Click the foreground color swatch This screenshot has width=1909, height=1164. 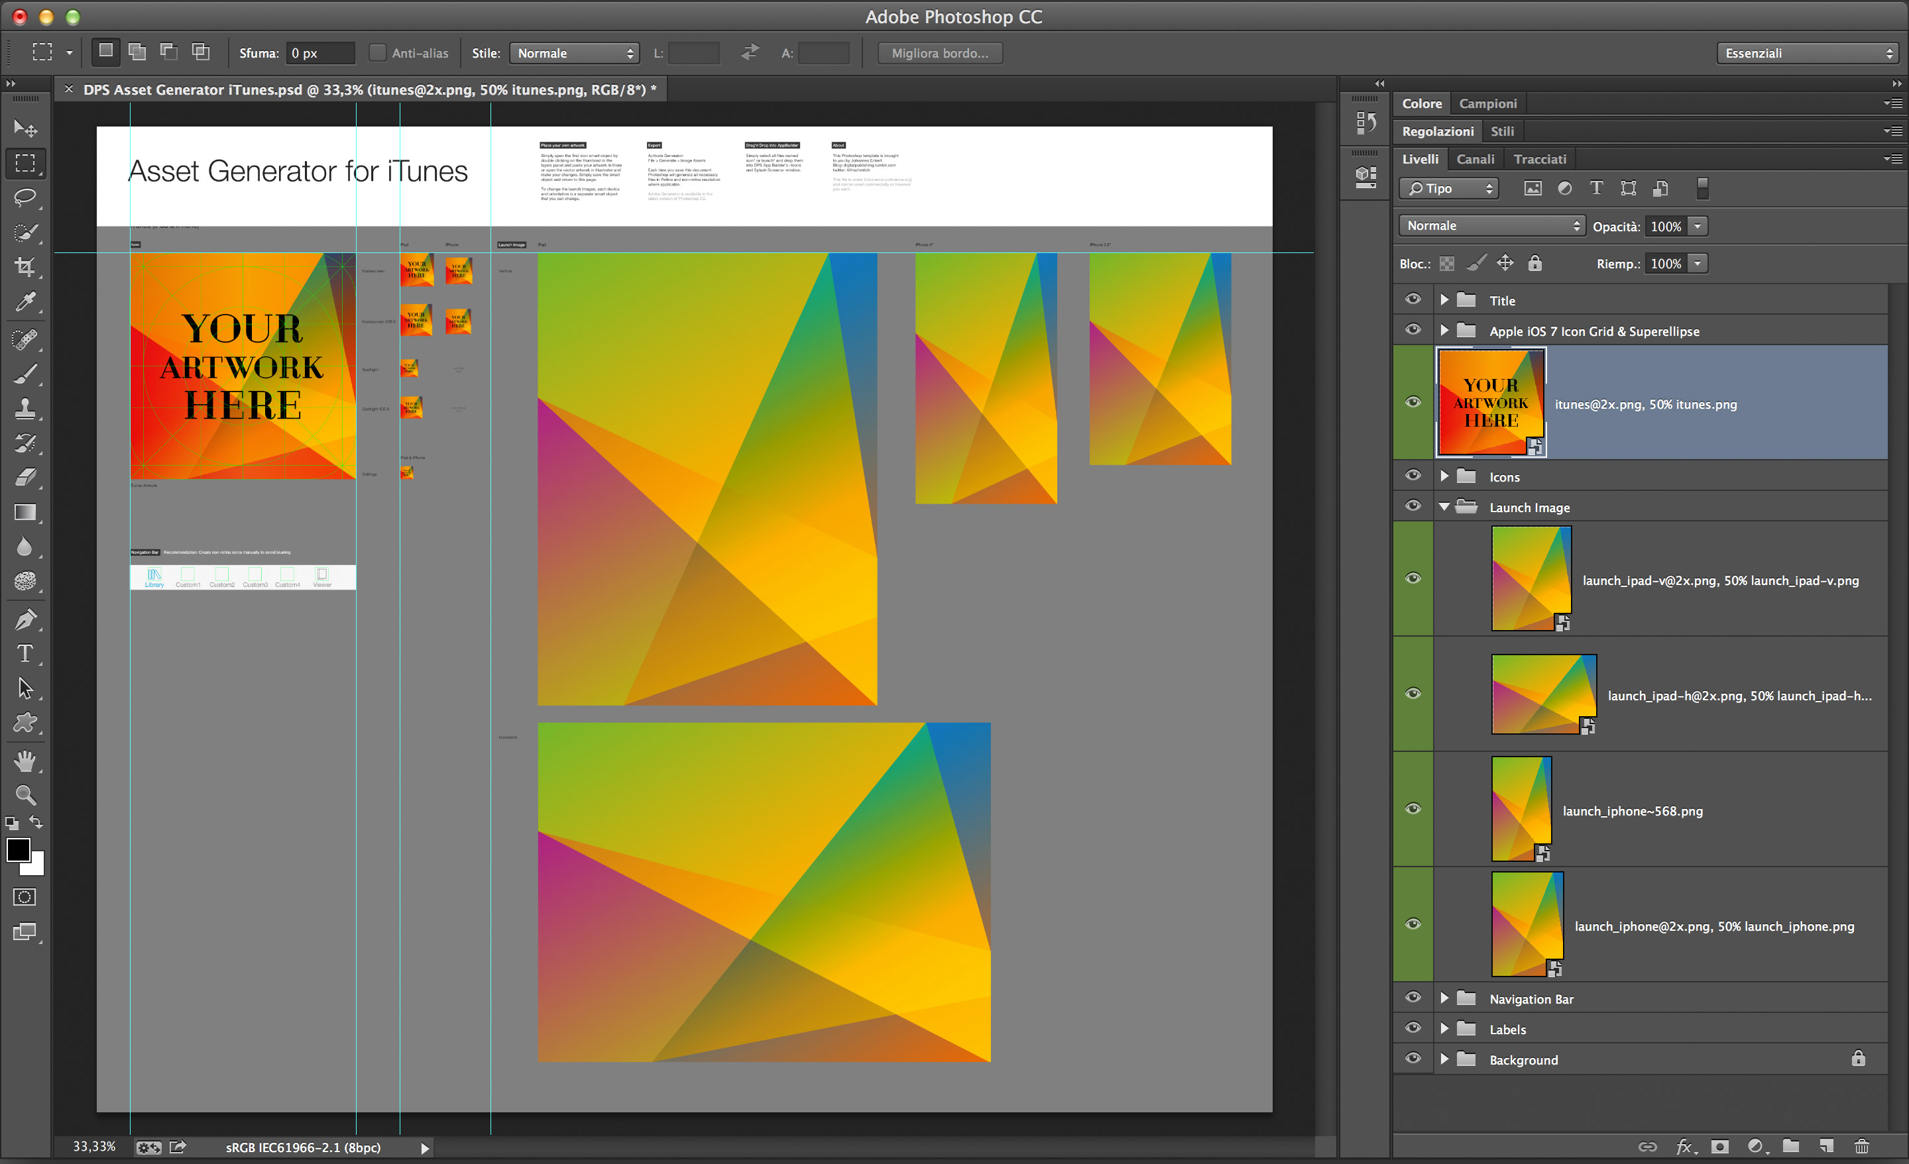point(18,849)
